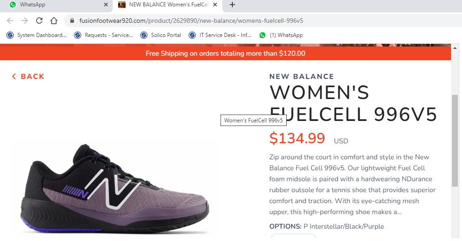Open the Solico Portal bookmark

pyautogui.click(x=161, y=35)
